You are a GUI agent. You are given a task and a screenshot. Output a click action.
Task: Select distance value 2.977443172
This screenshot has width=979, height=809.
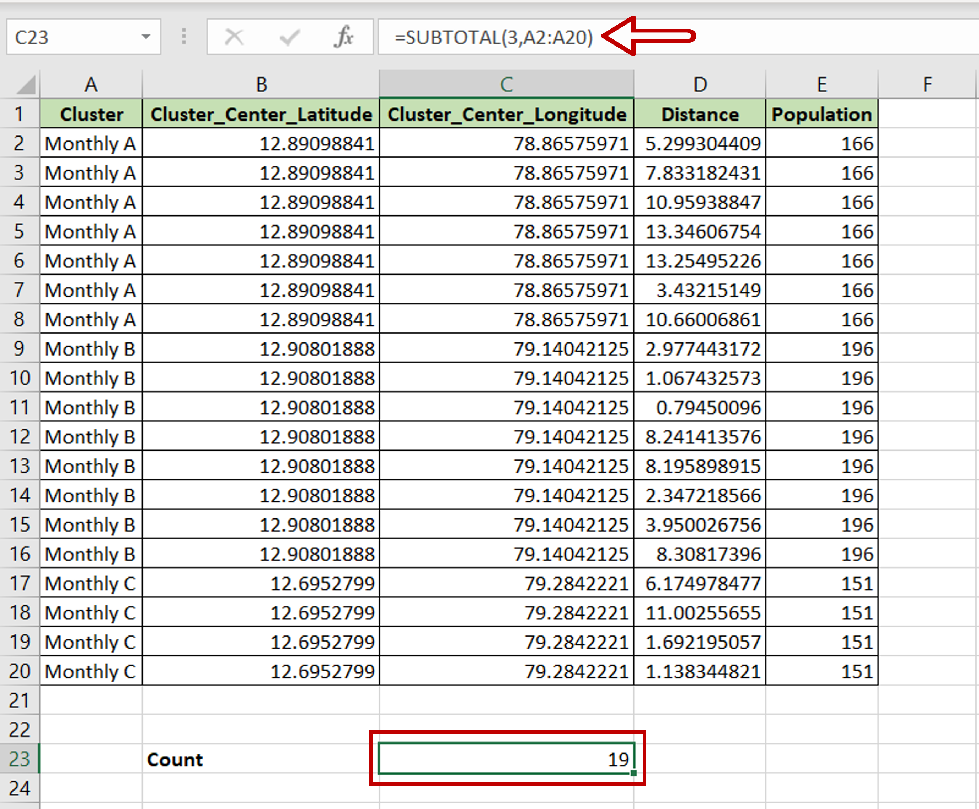tap(700, 348)
